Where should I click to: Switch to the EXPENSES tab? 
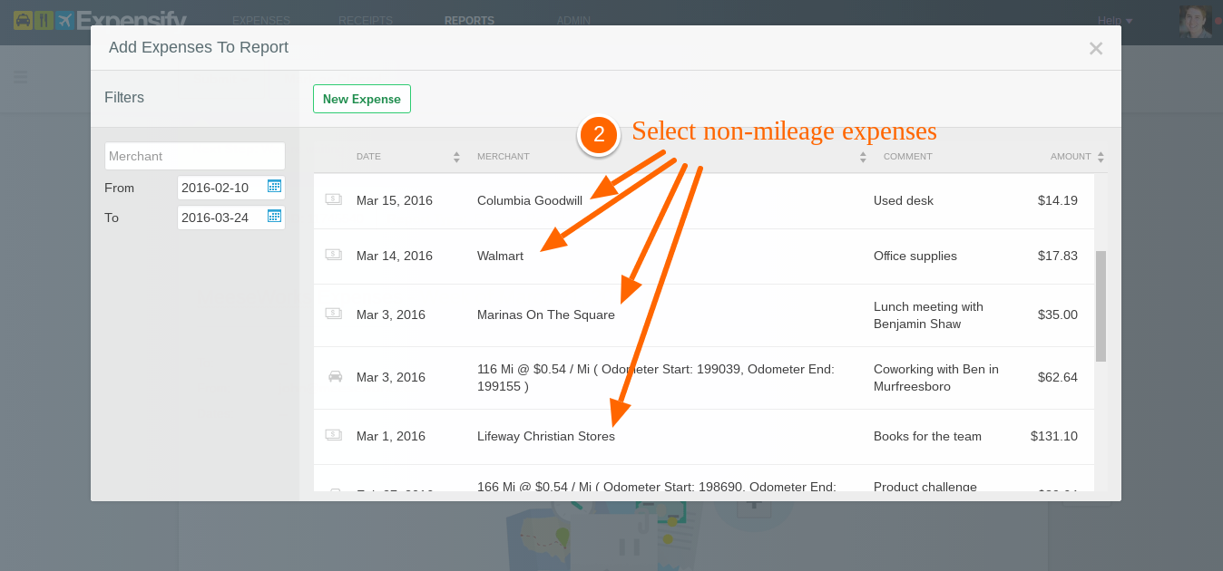pos(261,20)
